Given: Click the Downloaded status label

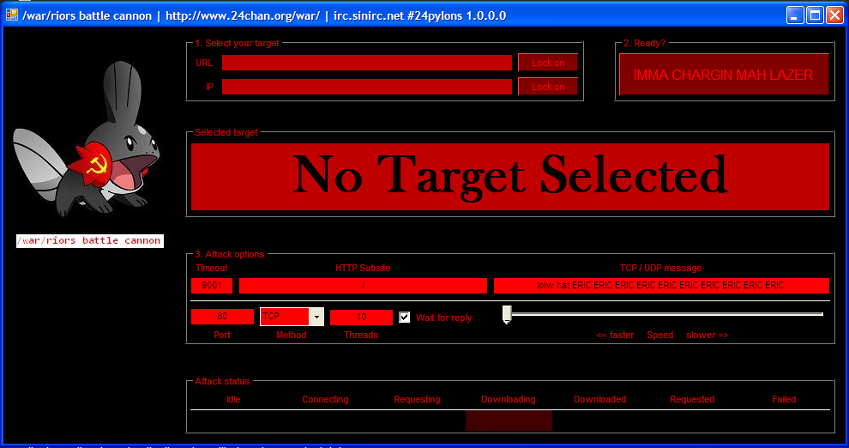Looking at the screenshot, I should pyautogui.click(x=600, y=399).
